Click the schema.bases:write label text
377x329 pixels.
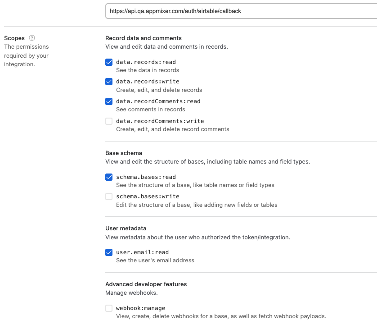pyautogui.click(x=148, y=196)
